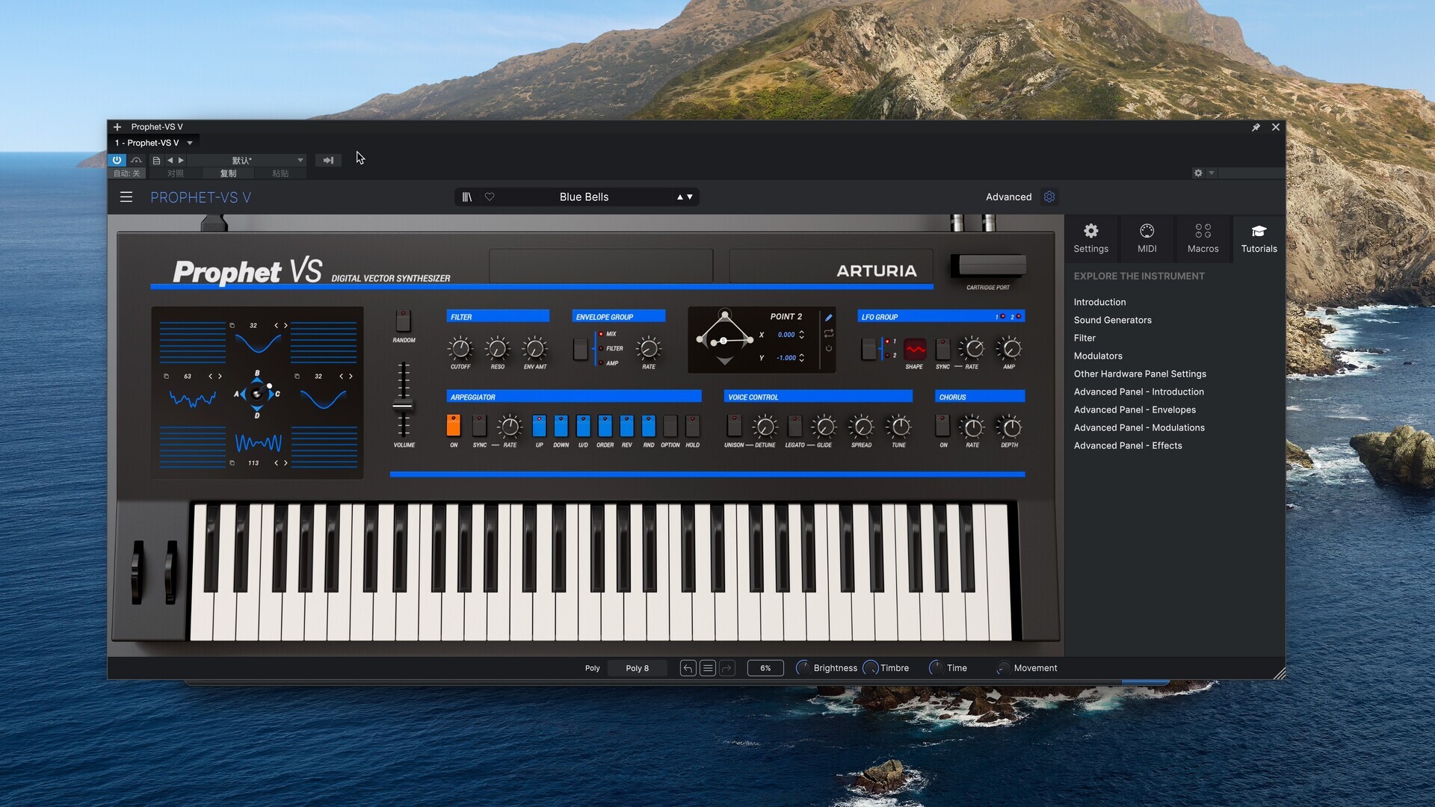Click the plugin bypass power button
Image resolution: width=1435 pixels, height=807 pixels.
117,160
